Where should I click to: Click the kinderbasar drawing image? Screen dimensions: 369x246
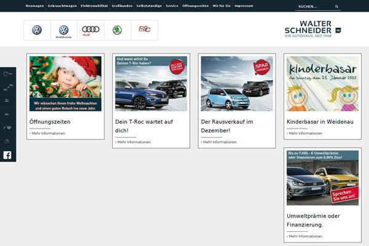pos(323,84)
